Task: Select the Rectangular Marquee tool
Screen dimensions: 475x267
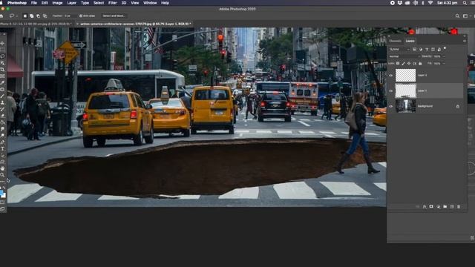Action: (x=2, y=49)
